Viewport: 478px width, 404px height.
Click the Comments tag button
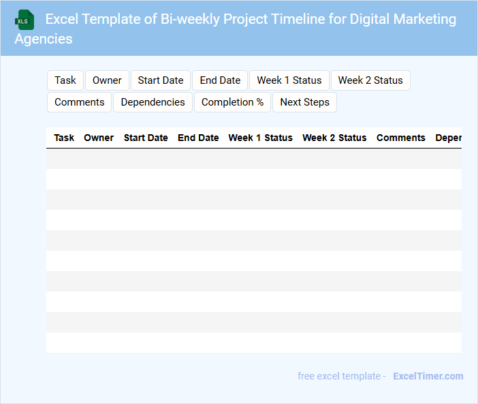[80, 102]
